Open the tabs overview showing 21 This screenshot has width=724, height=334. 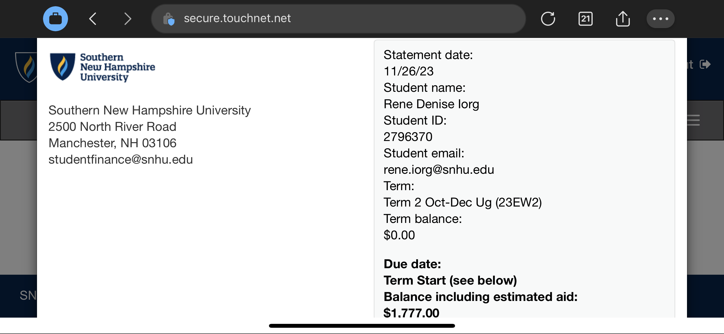click(585, 19)
